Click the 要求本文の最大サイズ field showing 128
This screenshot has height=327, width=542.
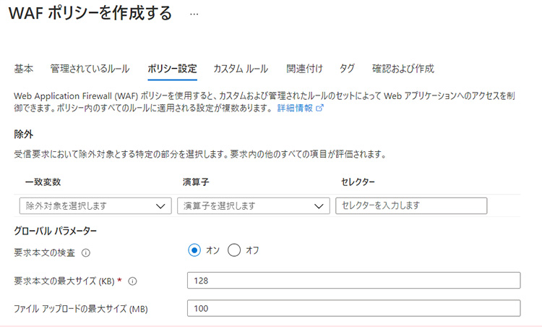click(x=353, y=281)
